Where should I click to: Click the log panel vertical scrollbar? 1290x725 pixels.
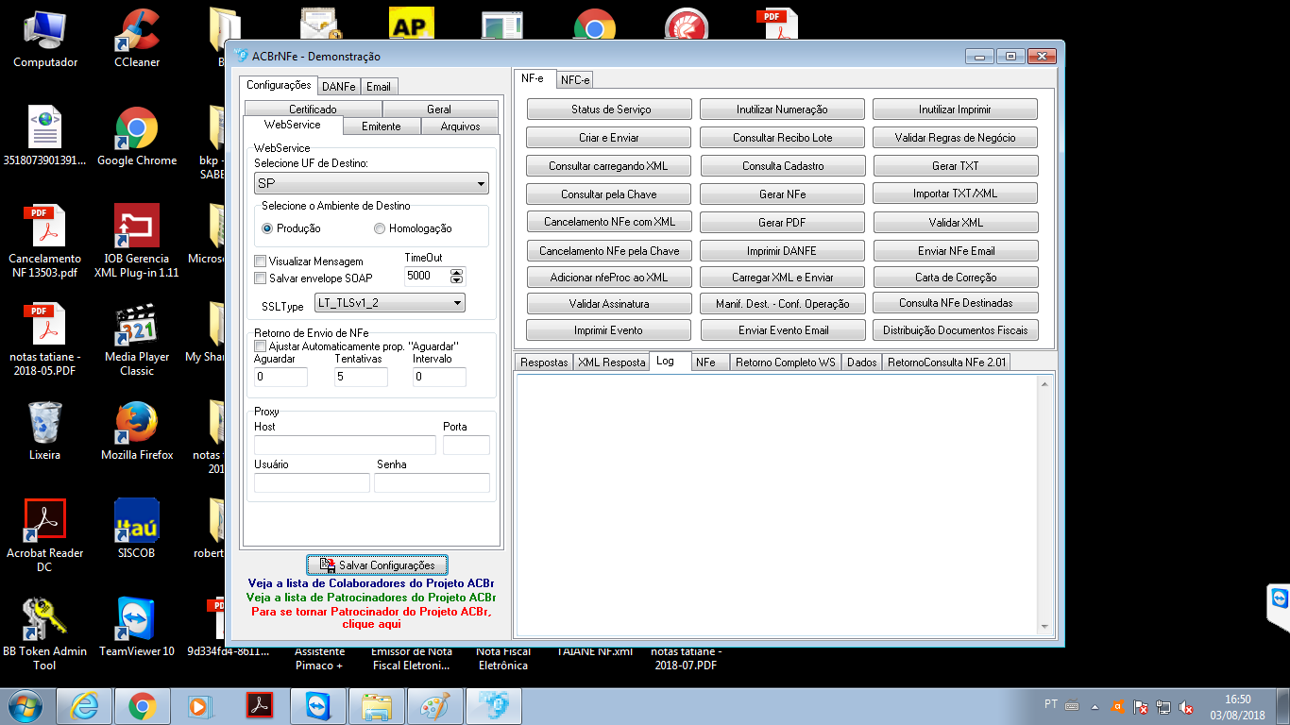(x=1045, y=504)
